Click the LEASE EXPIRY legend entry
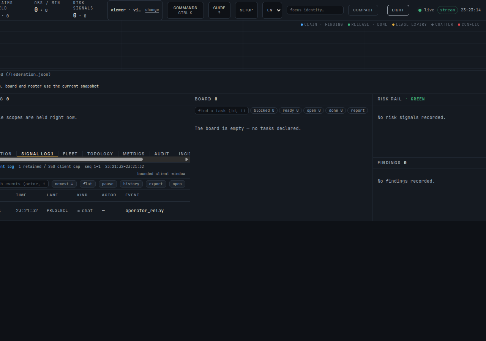This screenshot has width=486, height=341. pos(409,25)
